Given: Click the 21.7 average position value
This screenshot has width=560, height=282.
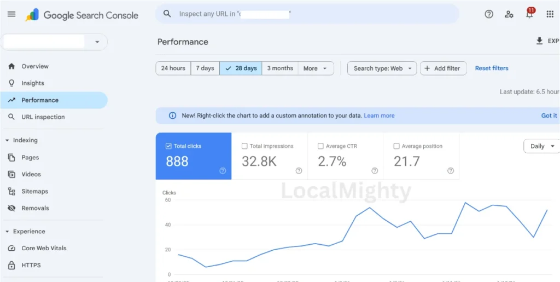Looking at the screenshot, I should click(407, 162).
